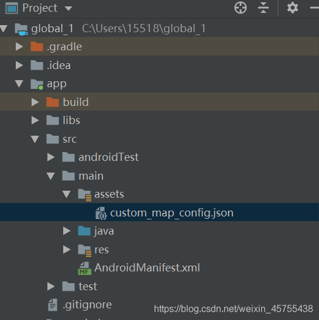319x320 pixels.
Task: Select the java folder name
Action: tap(104, 232)
